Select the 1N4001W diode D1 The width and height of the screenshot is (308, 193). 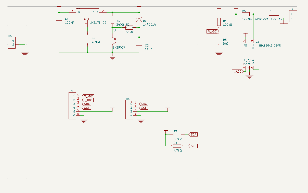pyautogui.click(x=139, y=20)
